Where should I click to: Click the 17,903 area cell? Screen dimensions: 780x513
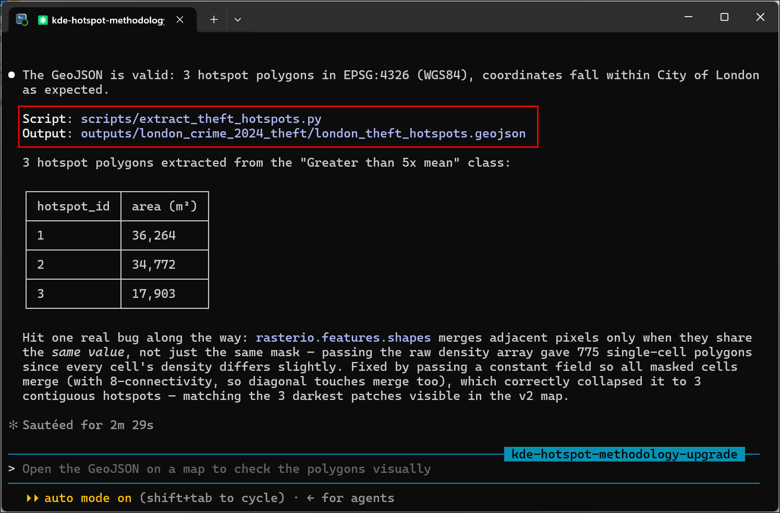coord(165,294)
